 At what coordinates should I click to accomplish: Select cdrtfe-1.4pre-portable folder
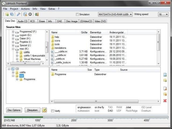[x=34, y=56]
